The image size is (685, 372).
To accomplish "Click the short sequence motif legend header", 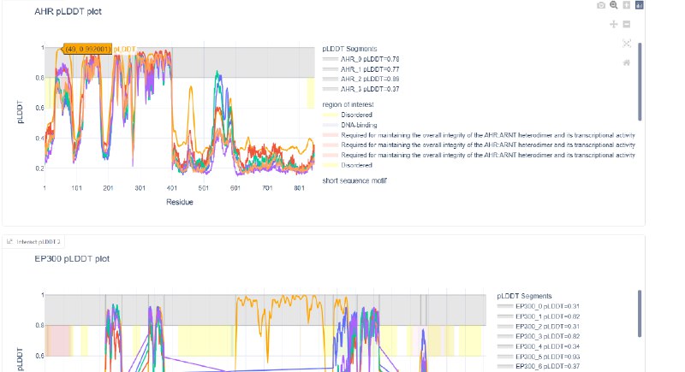I will pos(354,180).
